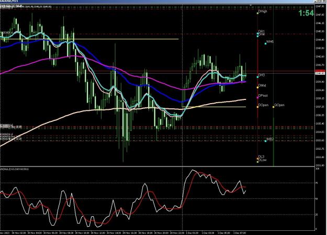Select the DMid level label
327x235 pixels.
pyautogui.click(x=262, y=85)
